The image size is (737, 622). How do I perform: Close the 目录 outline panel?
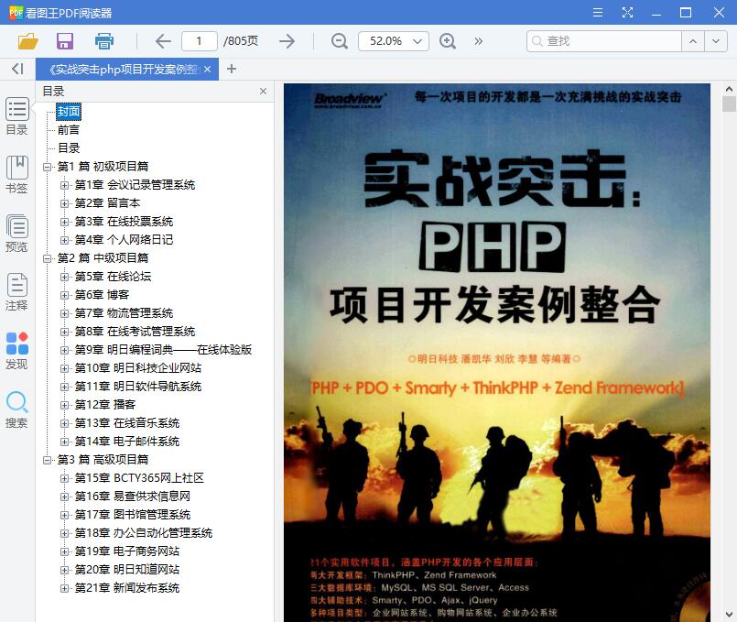[264, 92]
